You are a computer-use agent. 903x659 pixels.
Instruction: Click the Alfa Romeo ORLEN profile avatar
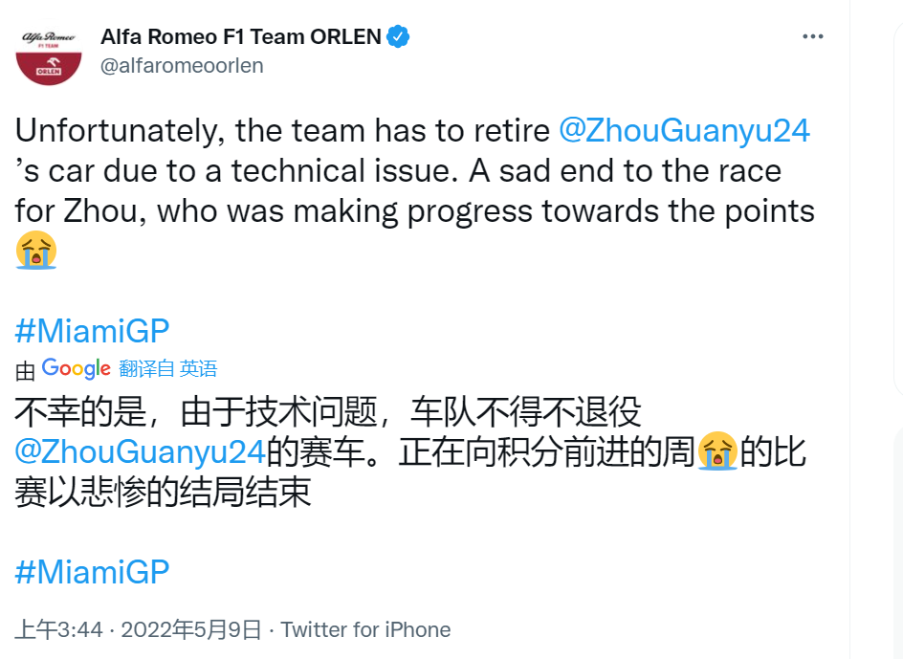pyautogui.click(x=48, y=55)
